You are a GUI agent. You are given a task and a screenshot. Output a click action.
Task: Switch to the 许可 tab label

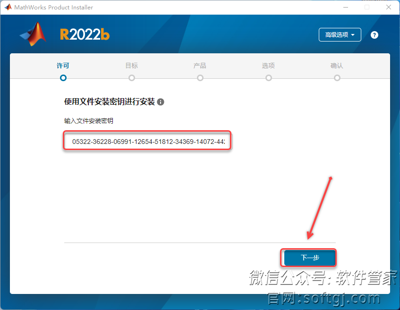click(x=63, y=66)
